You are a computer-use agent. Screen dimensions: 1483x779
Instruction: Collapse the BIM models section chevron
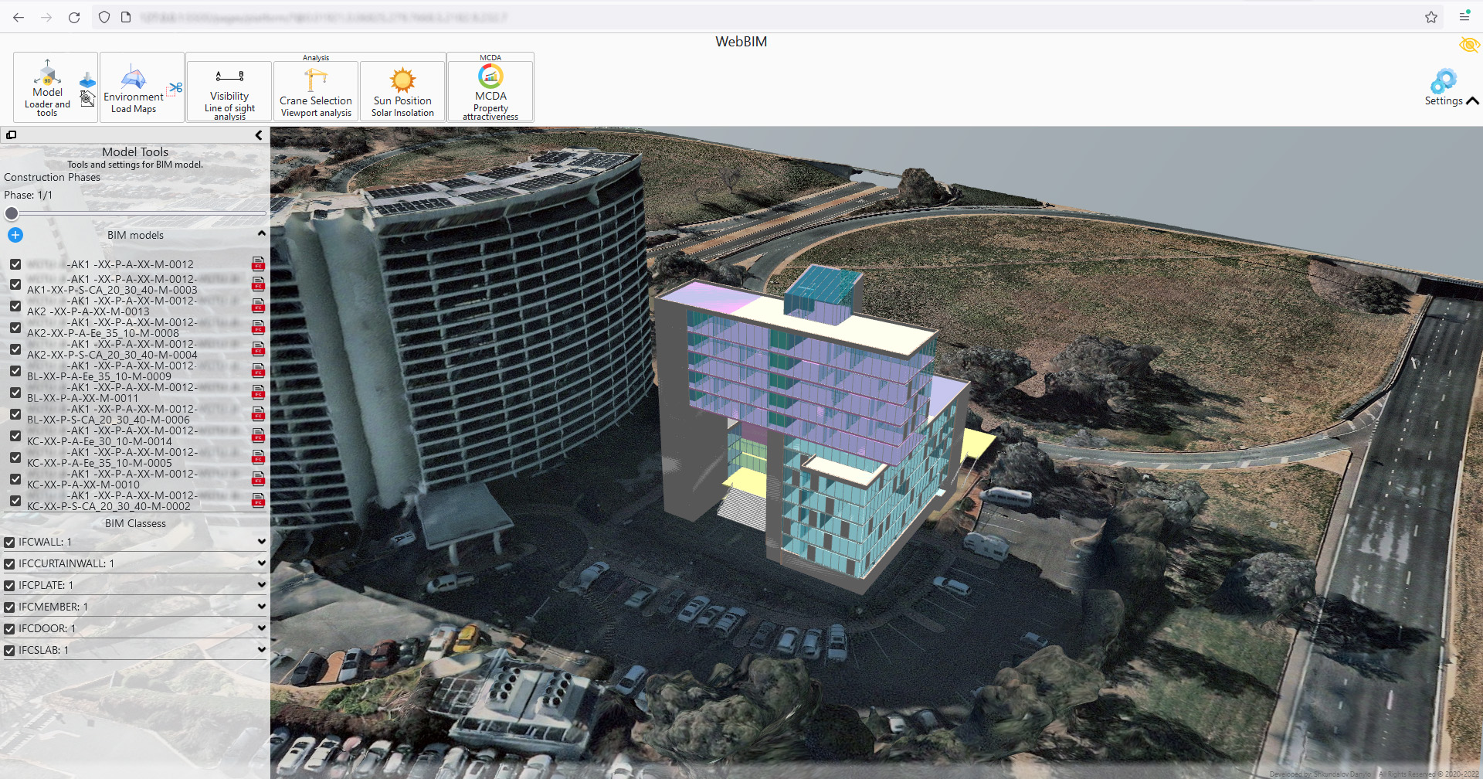pyautogui.click(x=261, y=233)
